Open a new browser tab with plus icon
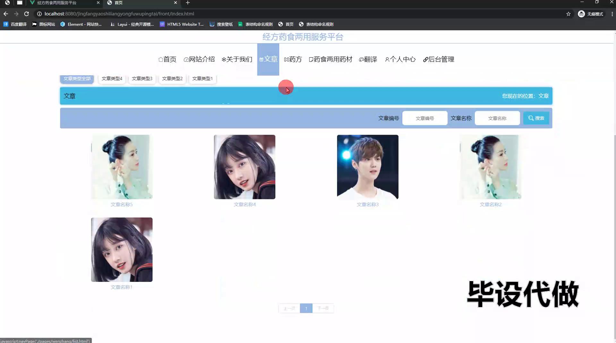The width and height of the screenshot is (616, 343). pyautogui.click(x=188, y=3)
